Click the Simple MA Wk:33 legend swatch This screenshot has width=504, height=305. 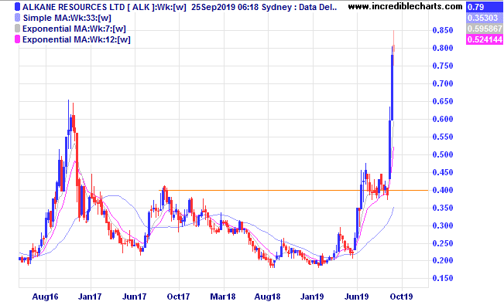17,18
